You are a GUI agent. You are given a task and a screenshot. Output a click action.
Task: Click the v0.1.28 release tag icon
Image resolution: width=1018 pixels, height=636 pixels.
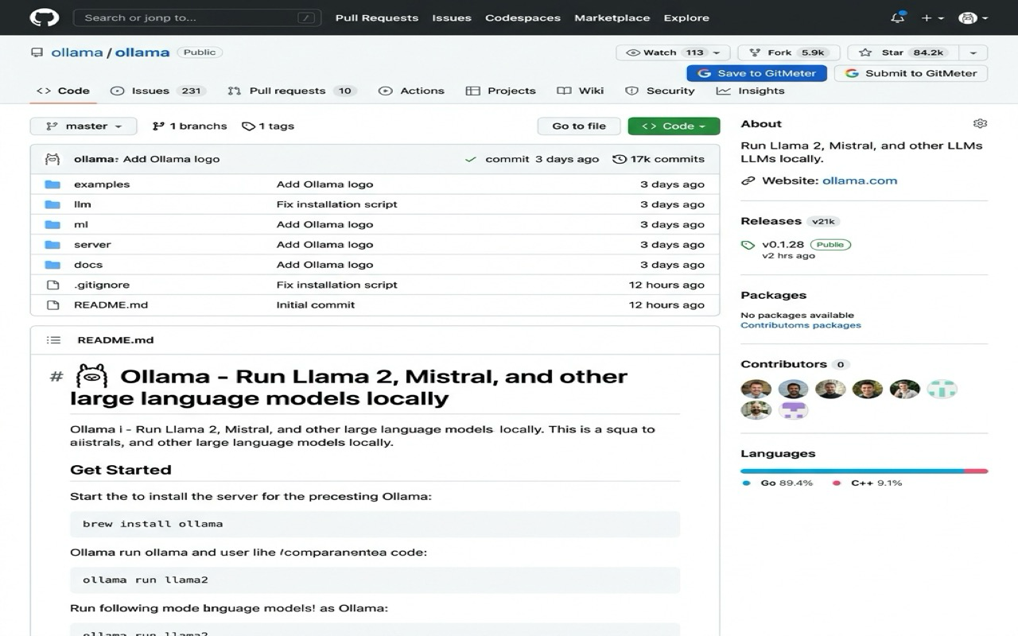(x=748, y=244)
